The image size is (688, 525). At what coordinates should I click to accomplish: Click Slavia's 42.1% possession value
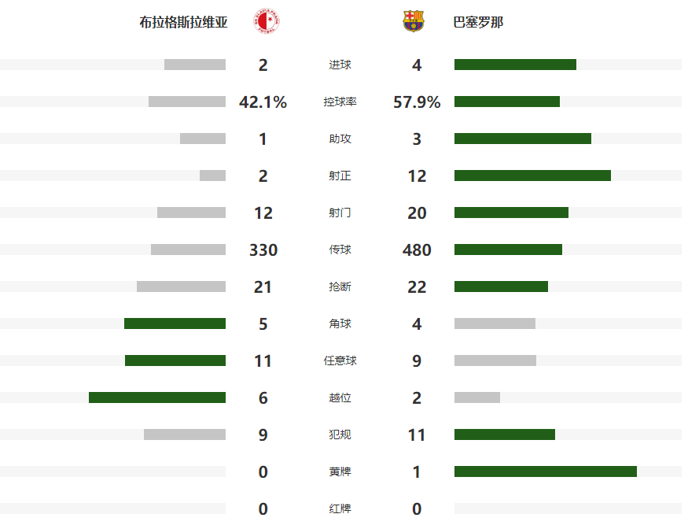263,102
